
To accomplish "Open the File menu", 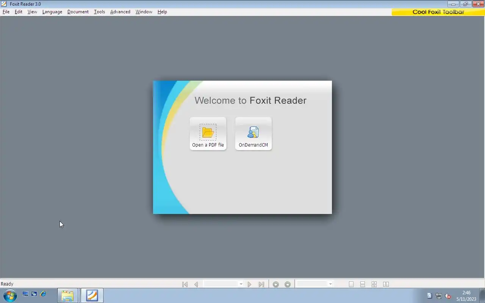I will click(6, 12).
